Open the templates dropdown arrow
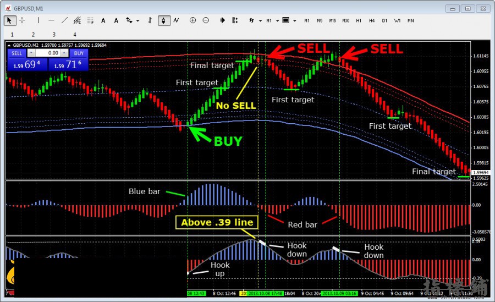The image size is (495, 302). click(x=295, y=21)
